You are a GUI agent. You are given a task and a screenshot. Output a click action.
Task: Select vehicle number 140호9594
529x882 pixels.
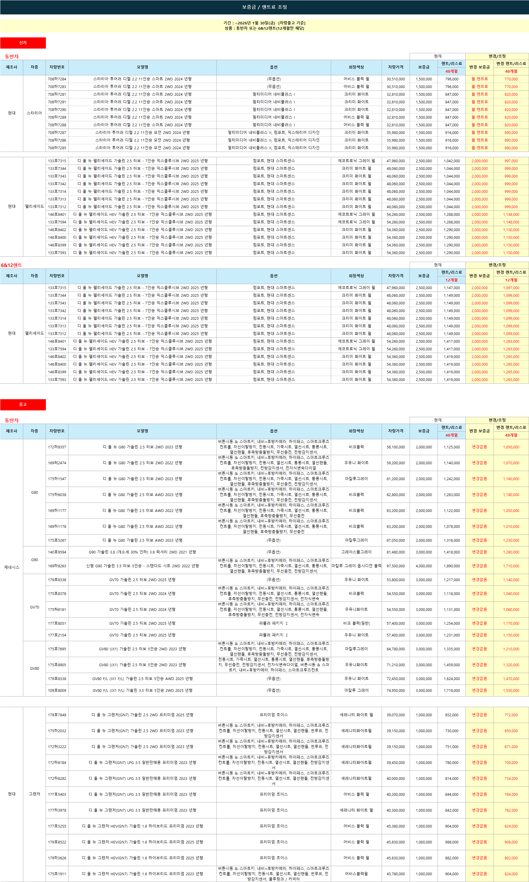57,552
